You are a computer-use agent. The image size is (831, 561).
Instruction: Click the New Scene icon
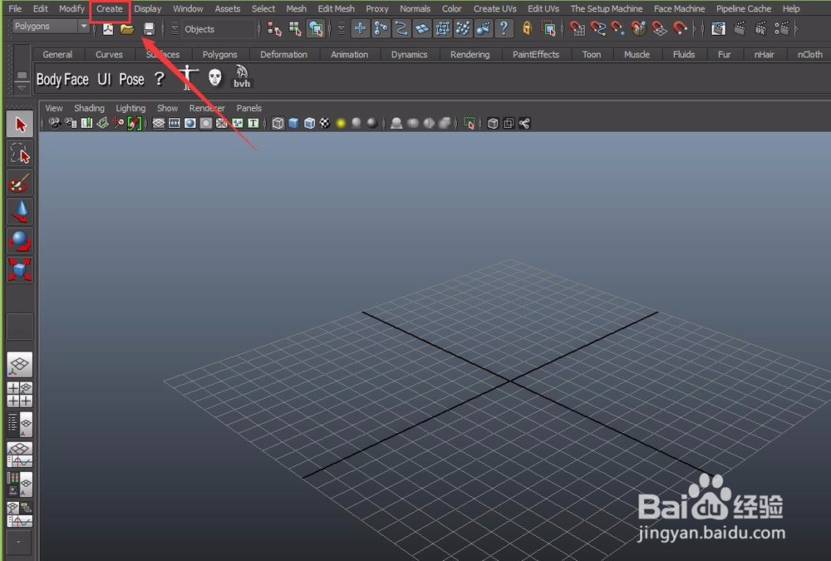coord(108,29)
